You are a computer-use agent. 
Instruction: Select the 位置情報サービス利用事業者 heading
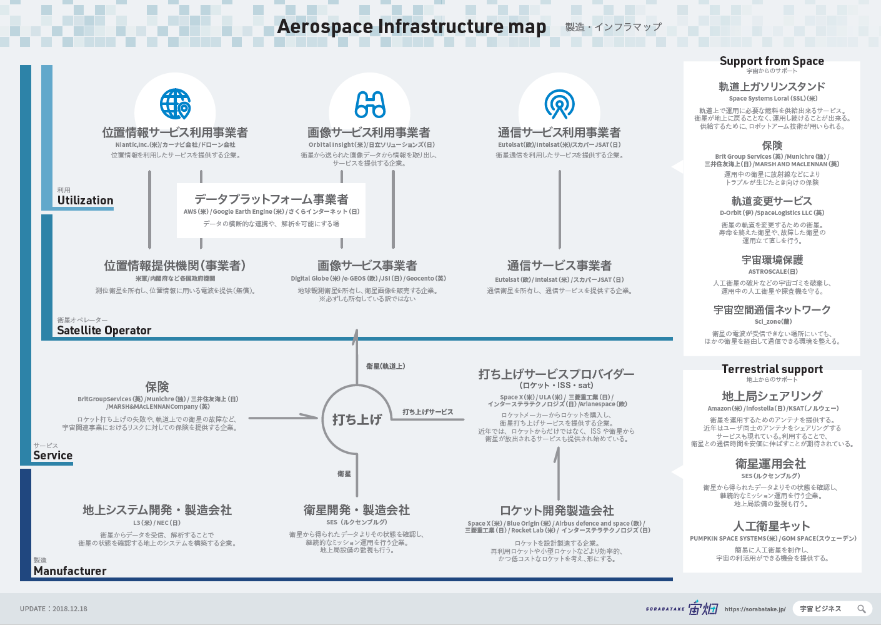[x=175, y=132]
